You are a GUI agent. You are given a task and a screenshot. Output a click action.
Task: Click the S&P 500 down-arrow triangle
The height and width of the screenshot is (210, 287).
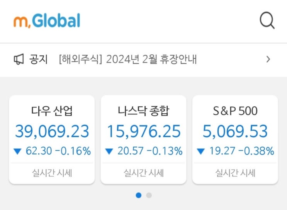pyautogui.click(x=200, y=151)
